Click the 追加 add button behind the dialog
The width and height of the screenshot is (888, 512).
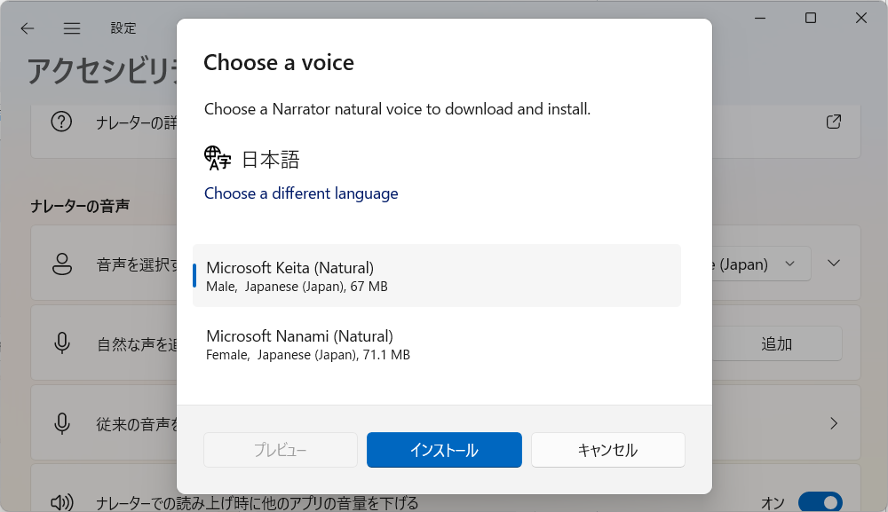click(776, 343)
